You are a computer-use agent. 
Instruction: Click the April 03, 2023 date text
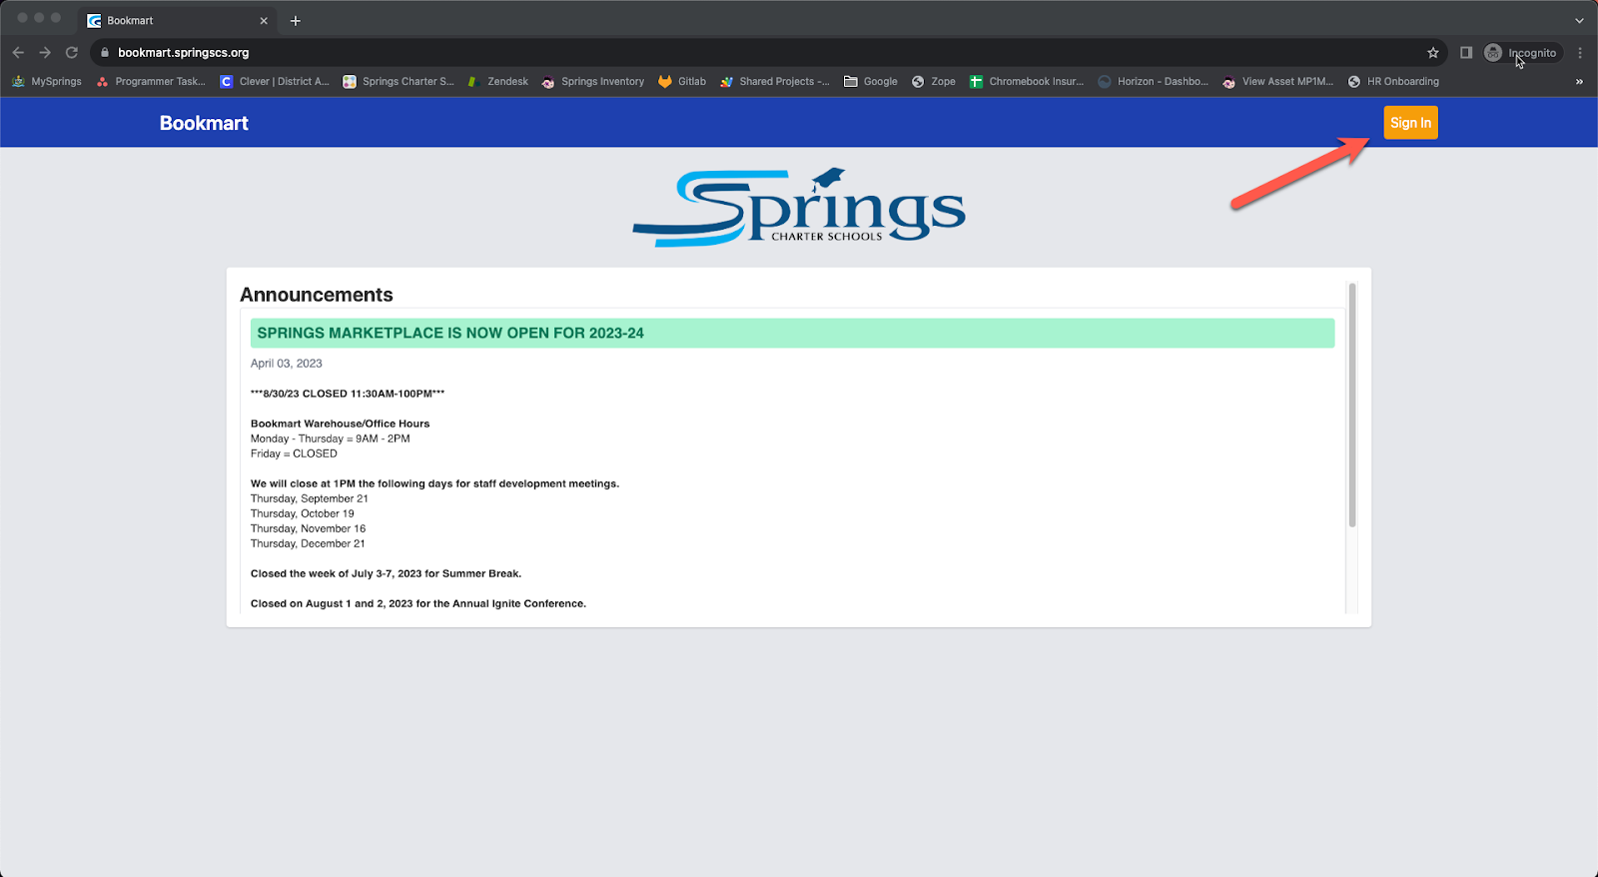287,364
